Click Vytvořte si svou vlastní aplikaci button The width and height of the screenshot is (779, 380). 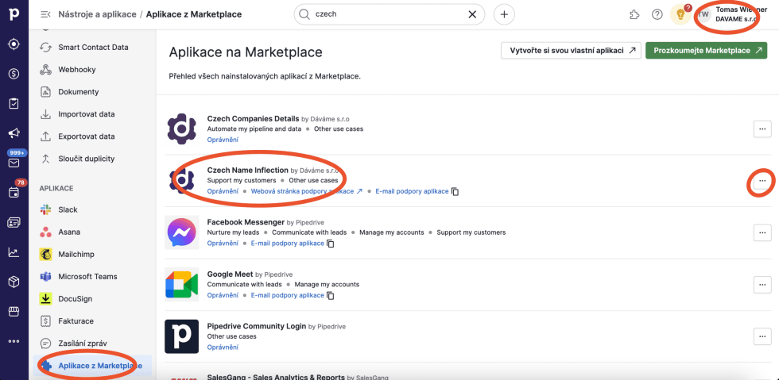tap(571, 51)
